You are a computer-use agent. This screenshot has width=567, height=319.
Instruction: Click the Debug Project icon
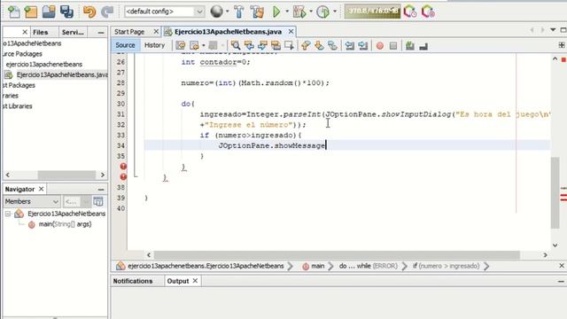pyautogui.click(x=299, y=12)
